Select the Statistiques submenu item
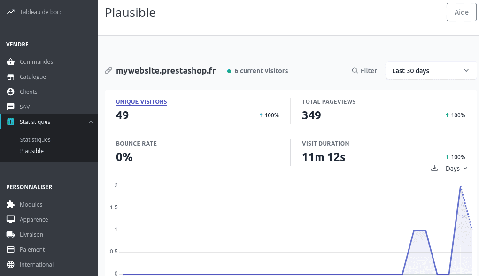479x276 pixels. [x=35, y=139]
